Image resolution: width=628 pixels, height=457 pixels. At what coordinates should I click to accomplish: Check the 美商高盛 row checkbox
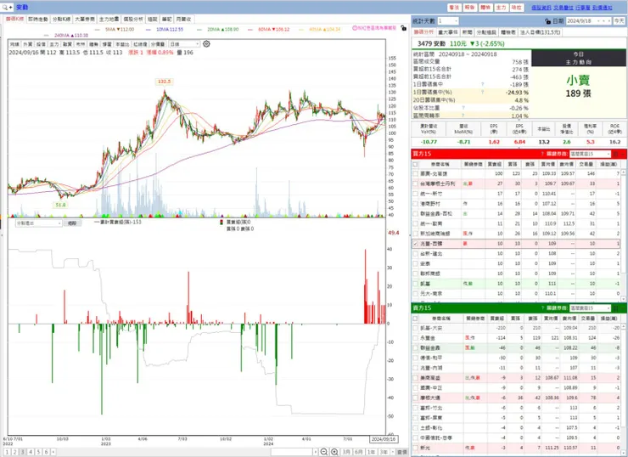(415, 378)
